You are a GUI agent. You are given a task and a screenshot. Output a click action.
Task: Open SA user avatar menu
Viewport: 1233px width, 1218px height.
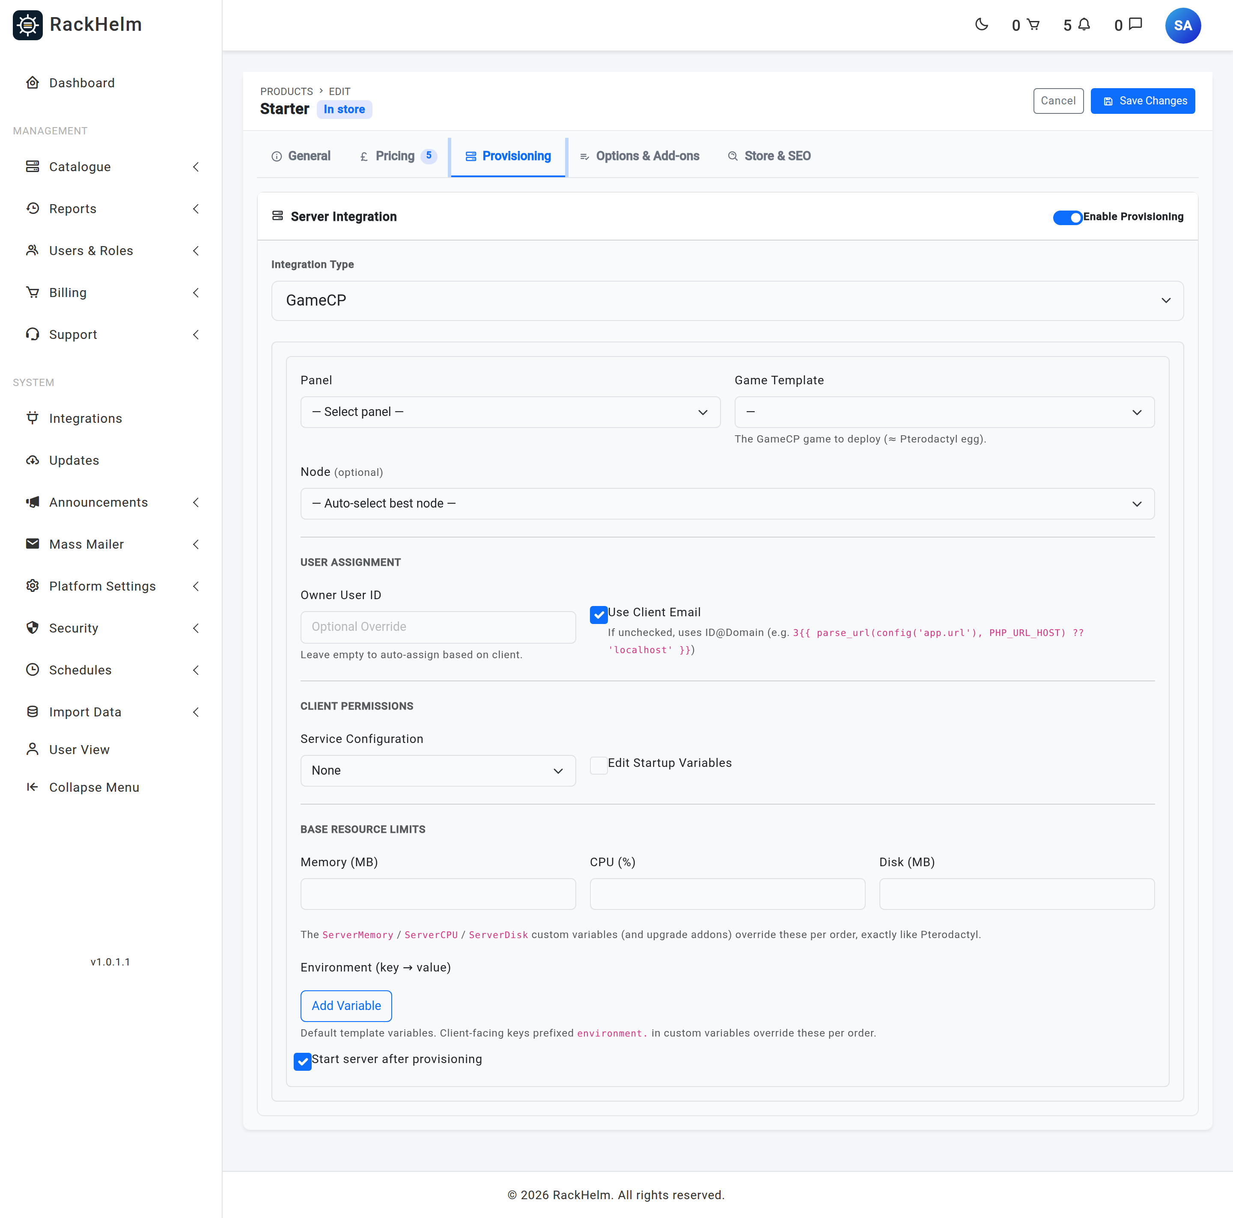tap(1182, 26)
